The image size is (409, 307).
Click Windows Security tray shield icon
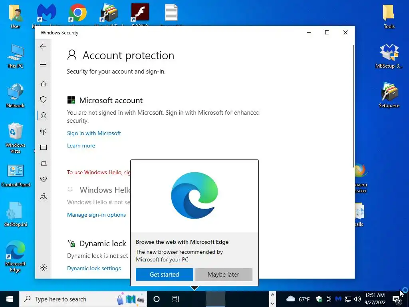tap(319, 299)
